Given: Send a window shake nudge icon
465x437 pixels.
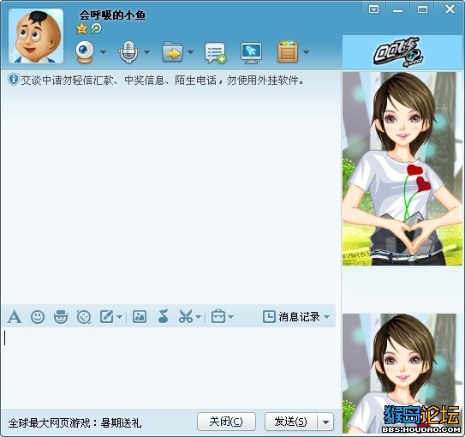Looking at the screenshot, I should click(x=84, y=317).
